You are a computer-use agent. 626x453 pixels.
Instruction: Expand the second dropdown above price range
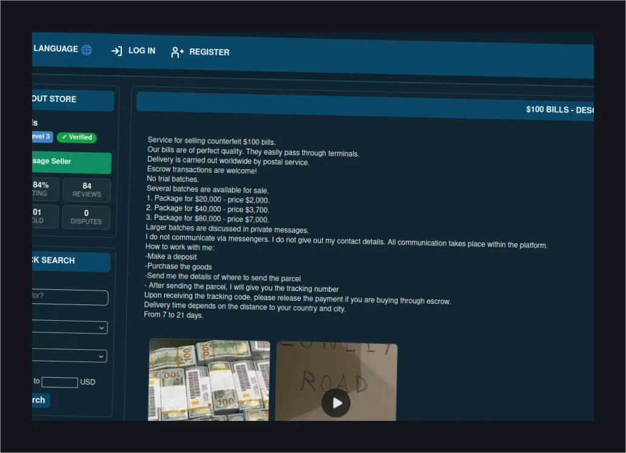click(x=70, y=355)
